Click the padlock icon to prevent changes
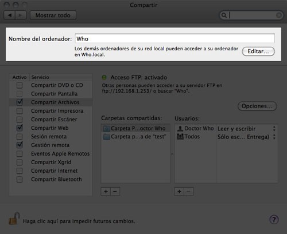This screenshot has height=234, width=287. click(x=14, y=219)
